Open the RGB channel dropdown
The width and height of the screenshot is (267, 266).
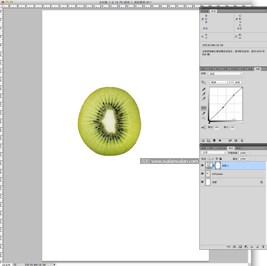tap(219, 82)
